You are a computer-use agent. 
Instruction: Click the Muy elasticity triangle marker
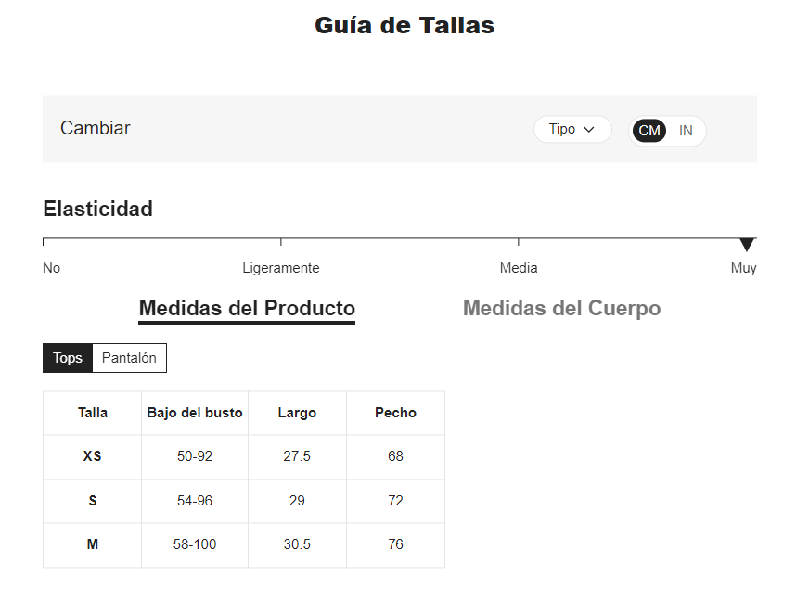pyautogui.click(x=746, y=245)
